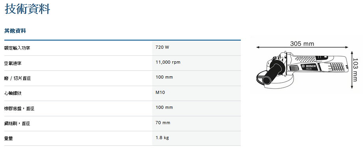
Task: Select 100 mm value in 橡膠底盤 row
Action: (164, 108)
